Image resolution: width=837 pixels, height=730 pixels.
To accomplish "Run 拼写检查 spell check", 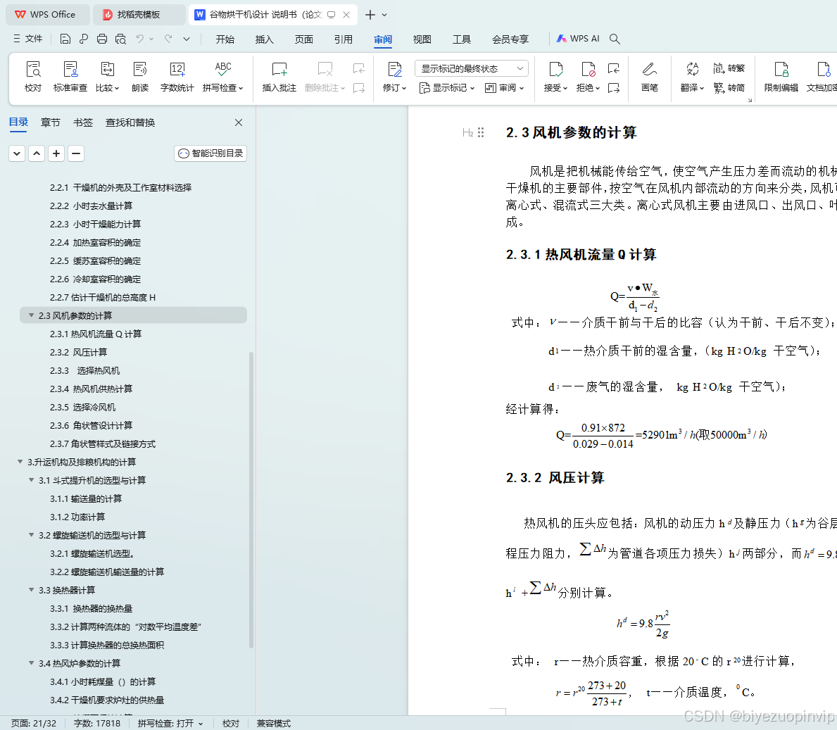I will [x=222, y=76].
